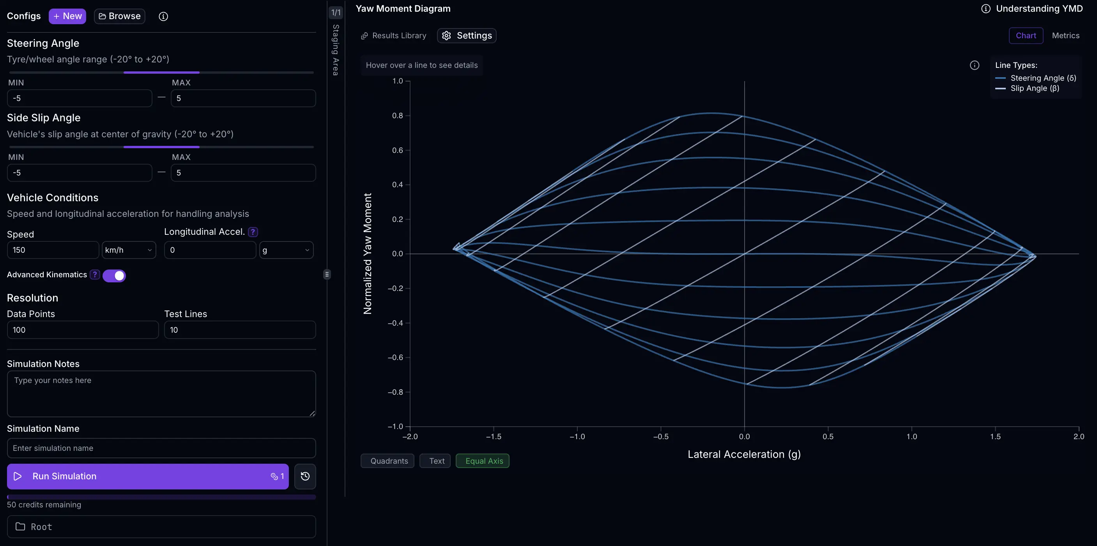Click the panel resize grip handle

pos(327,274)
